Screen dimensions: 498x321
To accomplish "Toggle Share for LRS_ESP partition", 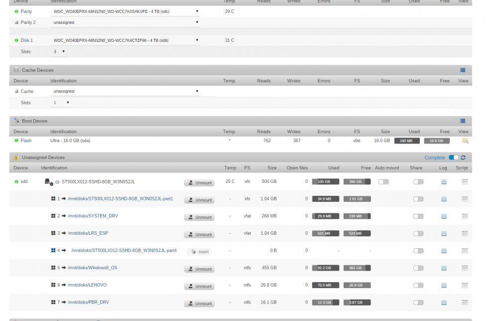I will [x=418, y=234].
